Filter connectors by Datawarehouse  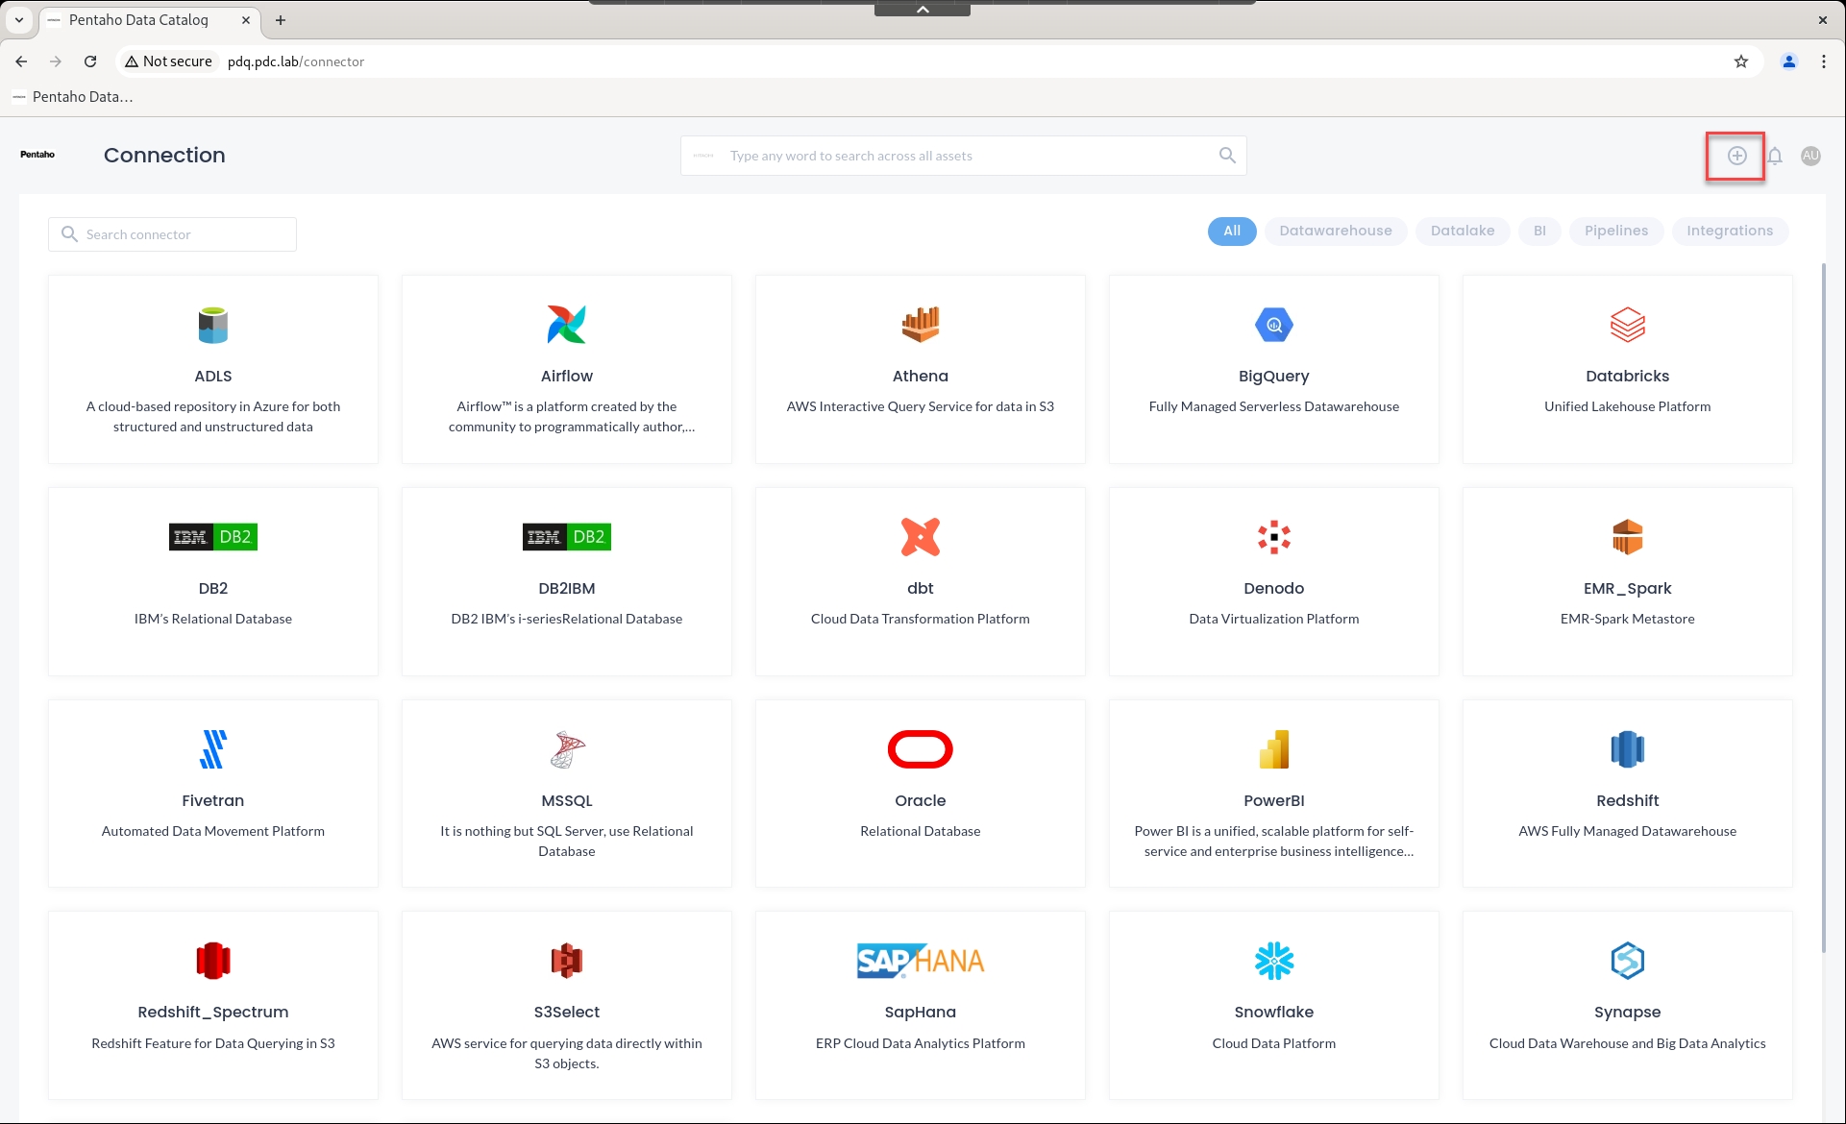click(1335, 231)
